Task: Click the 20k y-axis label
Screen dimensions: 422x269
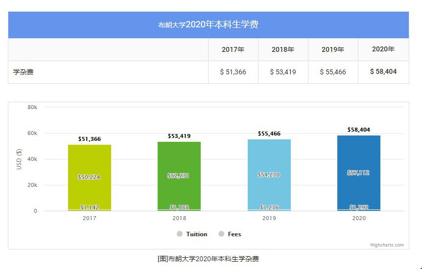Action: [32, 185]
